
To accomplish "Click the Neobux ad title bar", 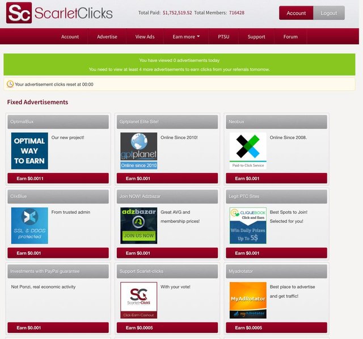I will pyautogui.click(x=276, y=122).
